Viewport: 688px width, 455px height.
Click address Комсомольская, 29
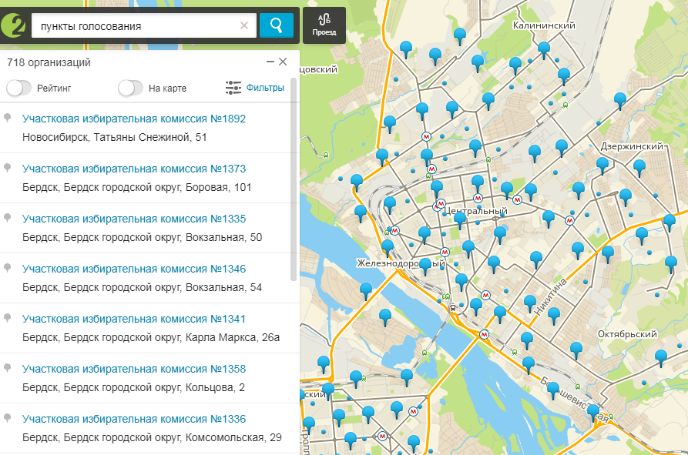tap(233, 437)
